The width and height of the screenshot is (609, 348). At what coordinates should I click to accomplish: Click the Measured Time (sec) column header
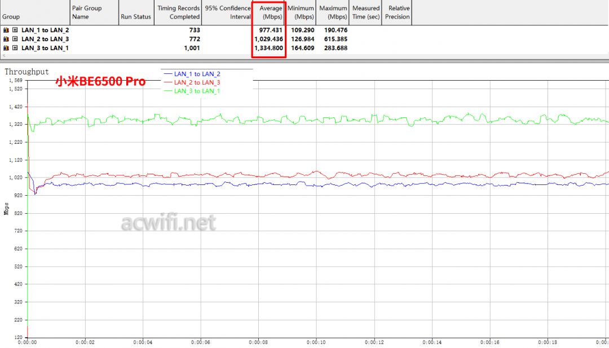[x=365, y=12]
